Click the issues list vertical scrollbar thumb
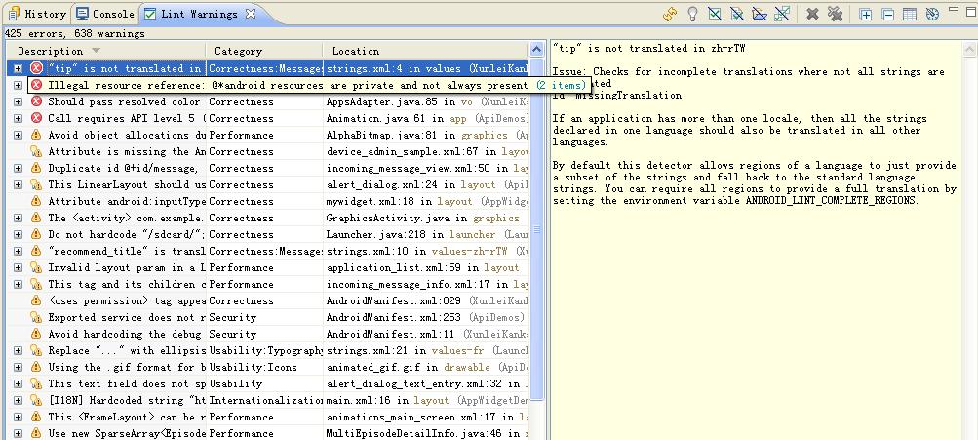The image size is (978, 440). (x=536, y=229)
